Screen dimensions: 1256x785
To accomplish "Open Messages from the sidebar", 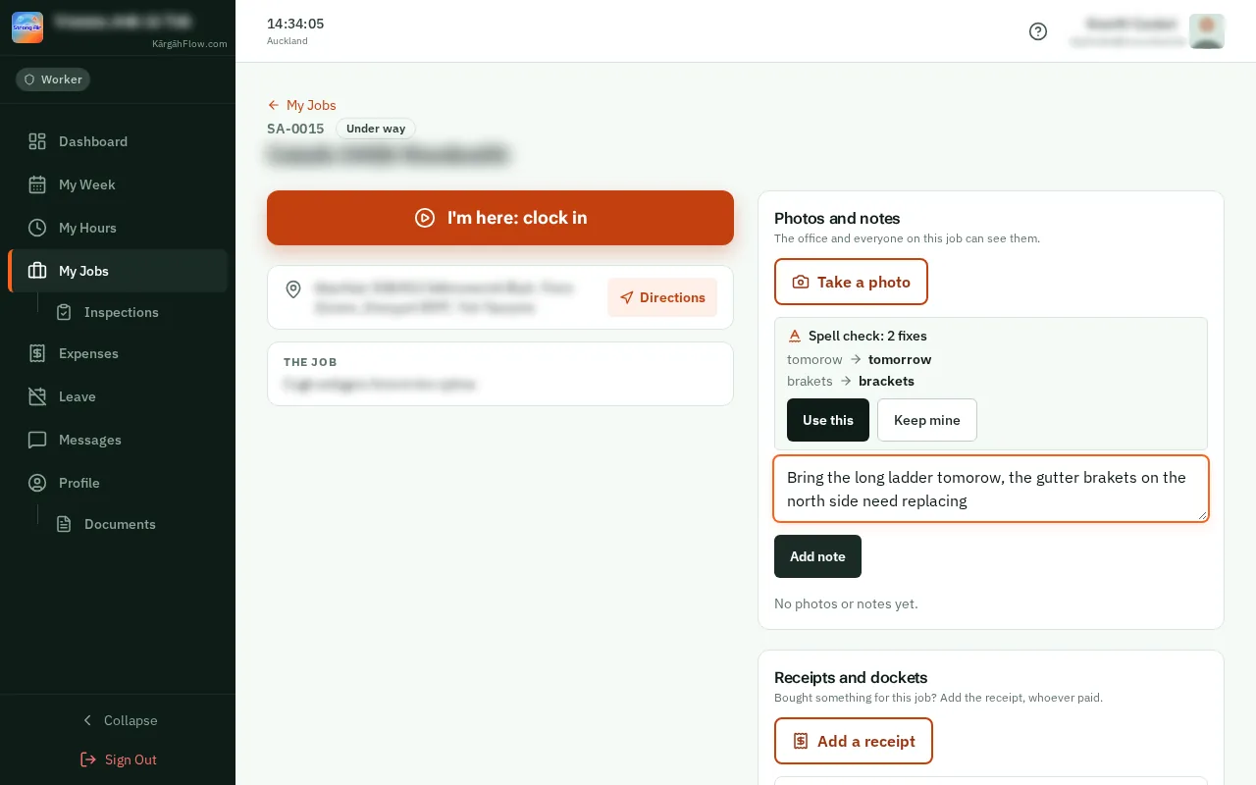I will [x=118, y=440].
